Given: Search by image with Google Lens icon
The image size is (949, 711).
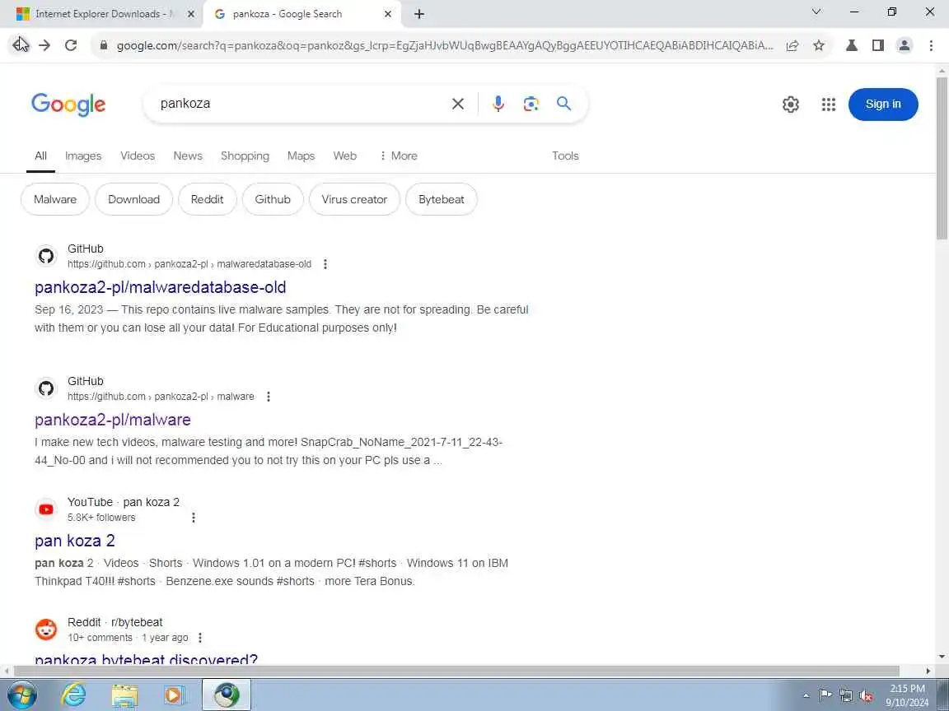Looking at the screenshot, I should coord(531,104).
